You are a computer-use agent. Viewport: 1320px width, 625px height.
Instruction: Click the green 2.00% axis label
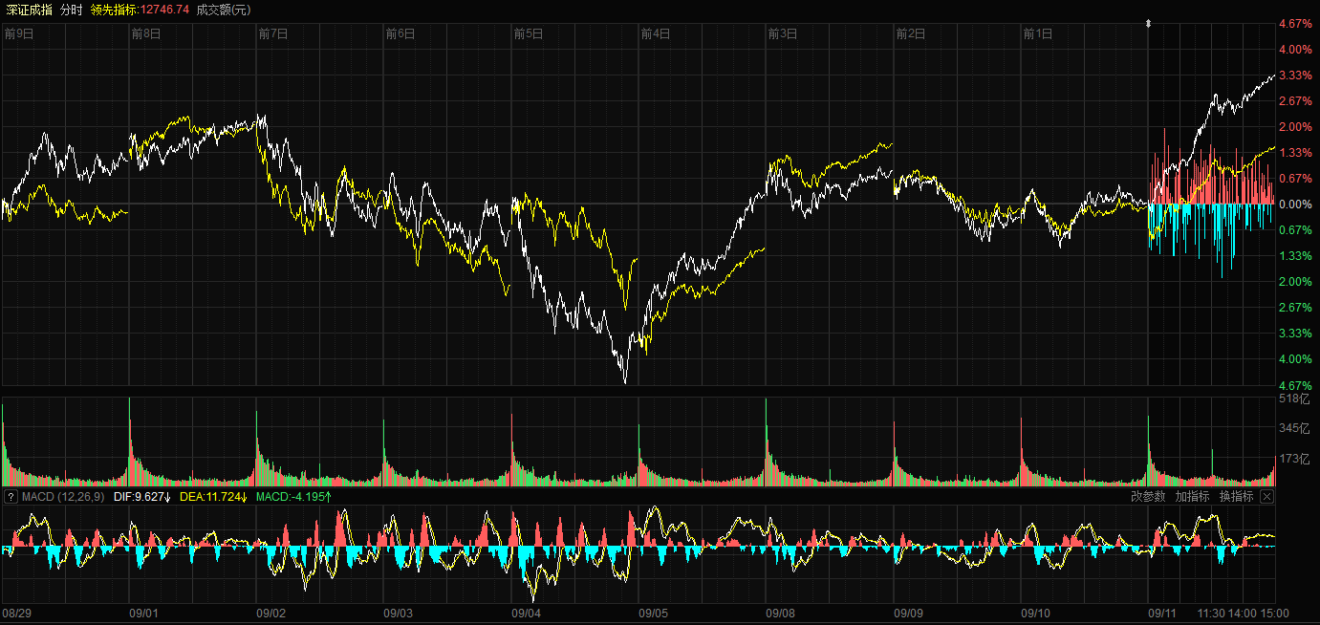(1295, 282)
